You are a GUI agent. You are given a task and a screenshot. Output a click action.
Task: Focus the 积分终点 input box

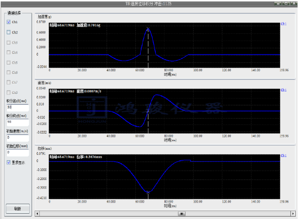[17, 122]
